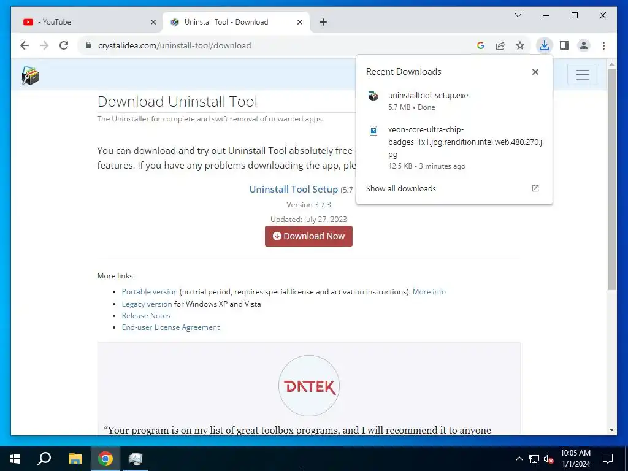Screen dimensions: 628x471
Task: Close the YouTube tab
Action: 153,23
